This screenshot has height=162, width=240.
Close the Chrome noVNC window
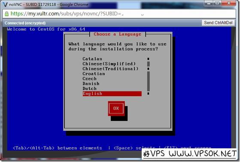(x=229, y=3)
